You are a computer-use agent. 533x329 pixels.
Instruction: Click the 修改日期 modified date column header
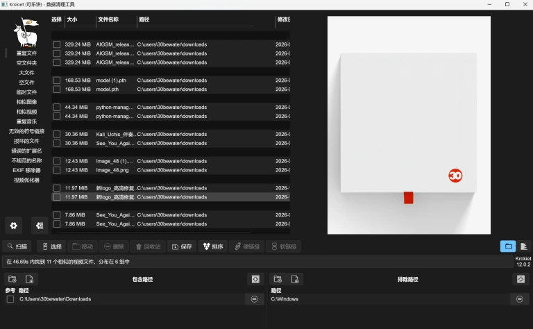click(x=283, y=19)
